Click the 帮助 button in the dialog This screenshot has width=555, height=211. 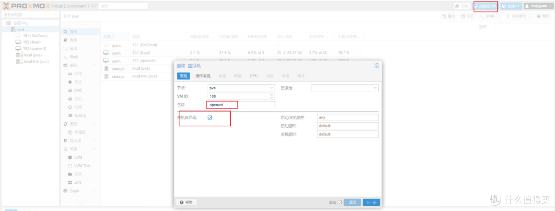tap(186, 202)
